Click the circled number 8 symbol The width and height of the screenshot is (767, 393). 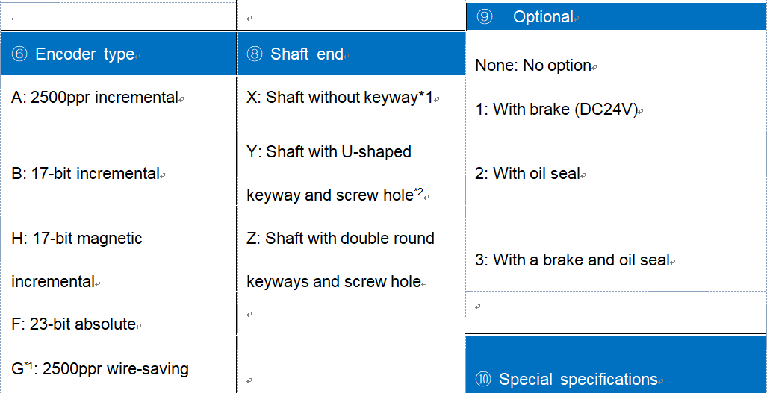pos(255,54)
